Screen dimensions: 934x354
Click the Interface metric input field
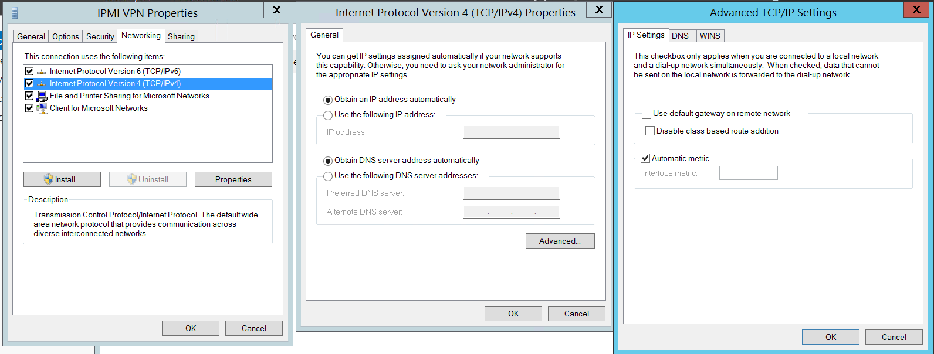click(x=748, y=173)
